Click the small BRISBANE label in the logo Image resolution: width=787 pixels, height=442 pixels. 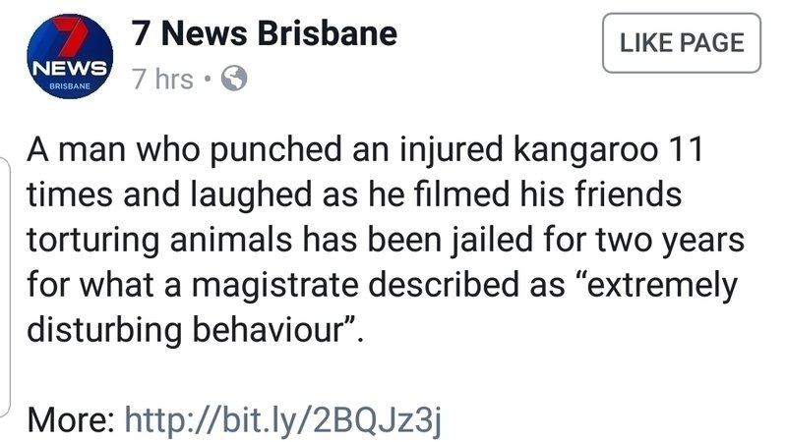click(x=67, y=86)
